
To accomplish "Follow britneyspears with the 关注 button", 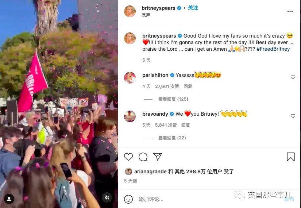I will click(193, 8).
